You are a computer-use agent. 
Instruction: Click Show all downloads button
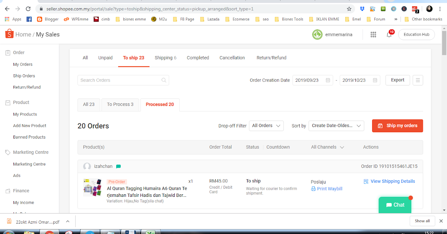click(422, 221)
